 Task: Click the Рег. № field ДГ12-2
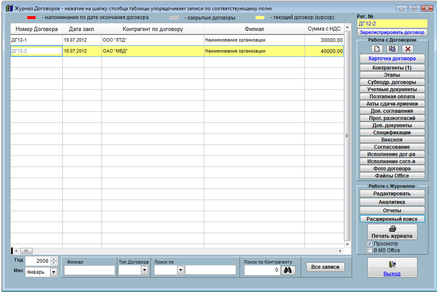coord(392,24)
